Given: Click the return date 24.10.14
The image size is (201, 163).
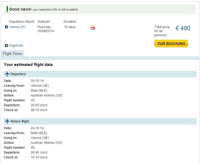Looking at the screenshot, I should point(37,128).
